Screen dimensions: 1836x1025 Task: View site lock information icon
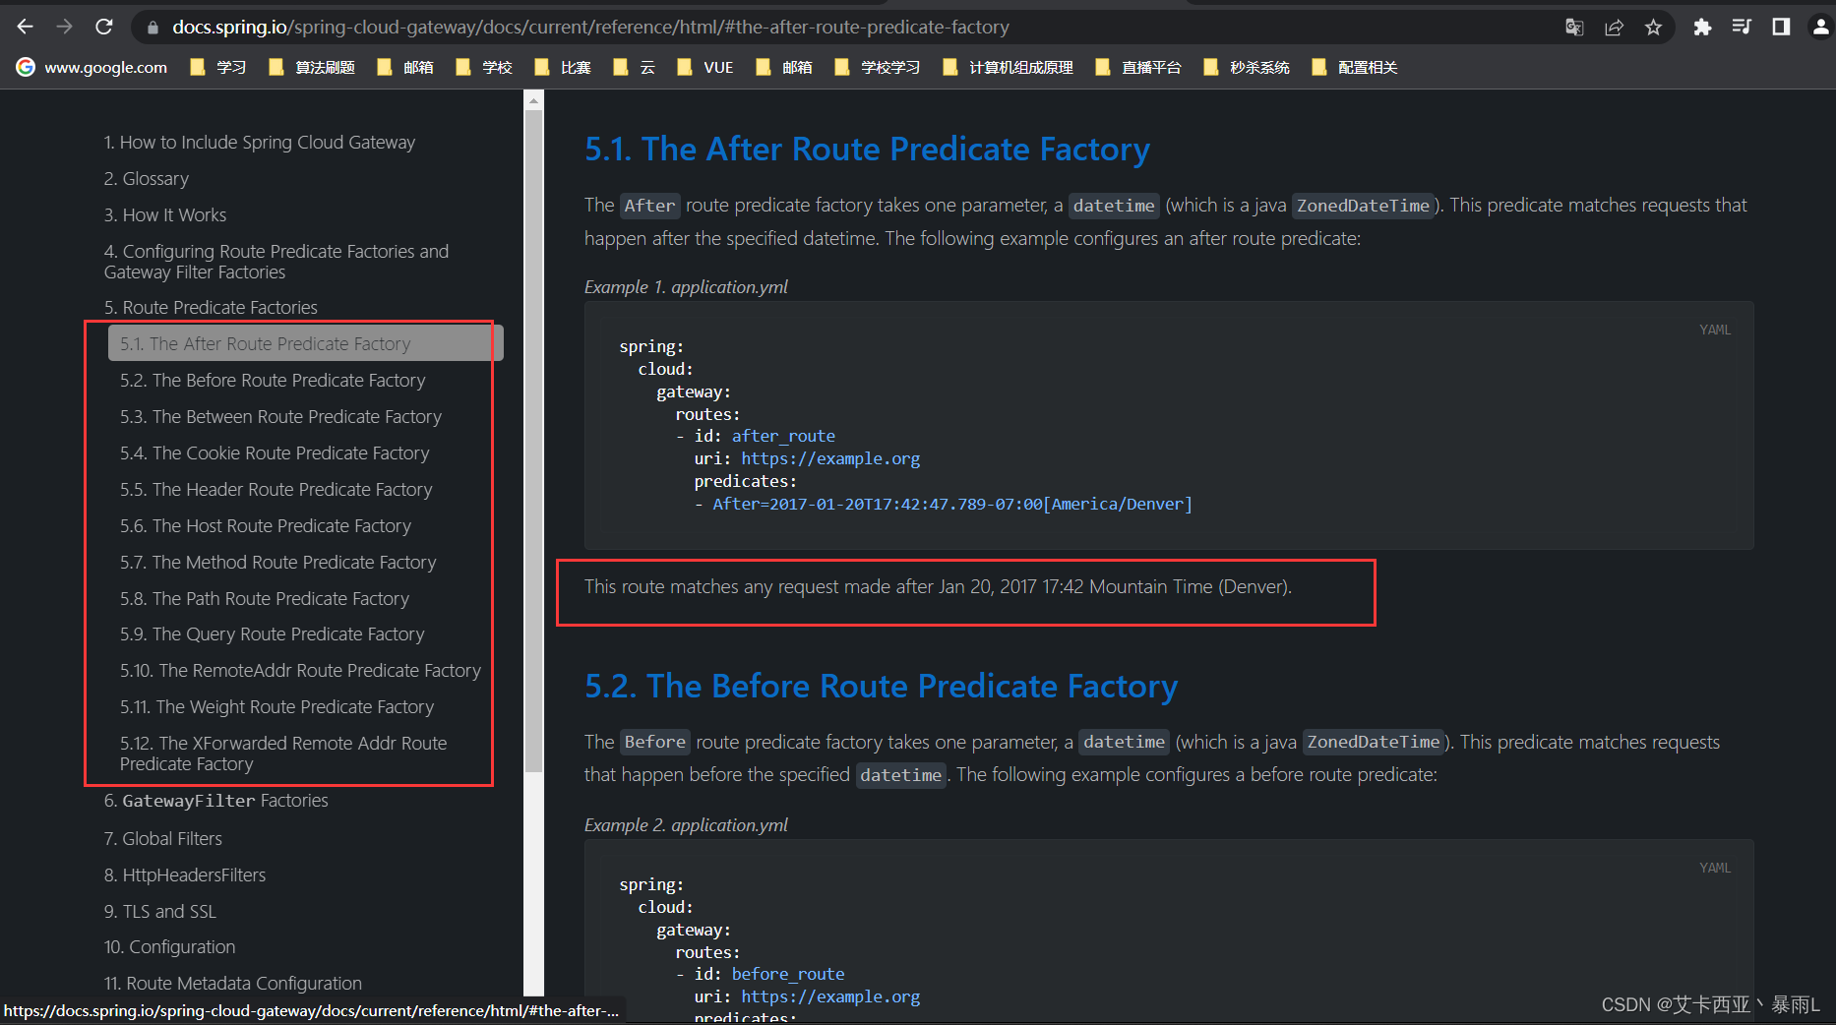tap(153, 28)
